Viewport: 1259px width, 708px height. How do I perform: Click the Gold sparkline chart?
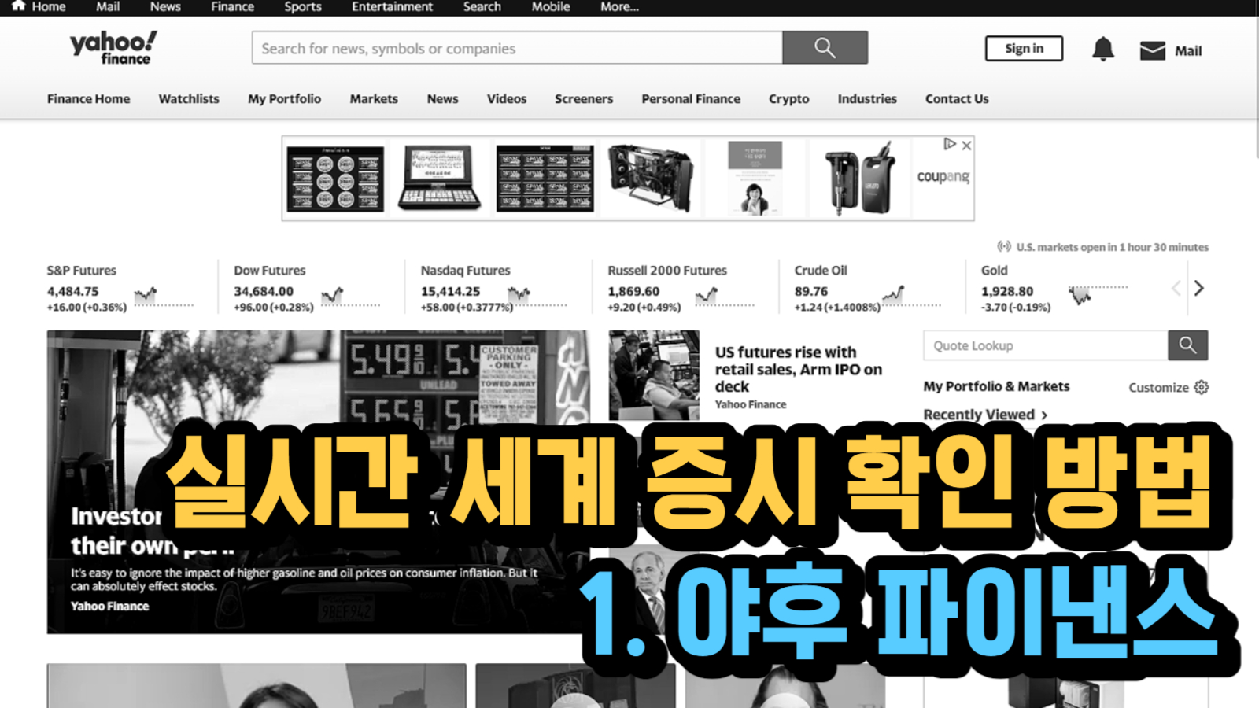point(1098,294)
